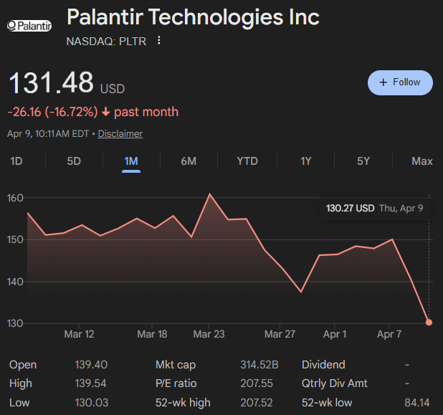This screenshot has height=415, width=443.
Task: Click the red down-arrow price change icon
Action: click(x=106, y=112)
